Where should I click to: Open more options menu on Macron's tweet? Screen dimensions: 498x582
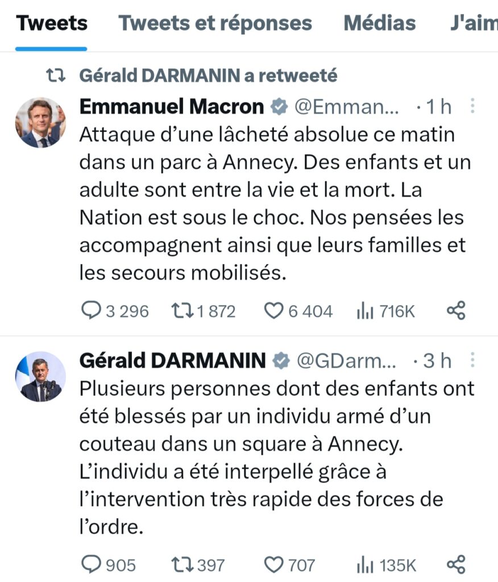[x=472, y=106]
